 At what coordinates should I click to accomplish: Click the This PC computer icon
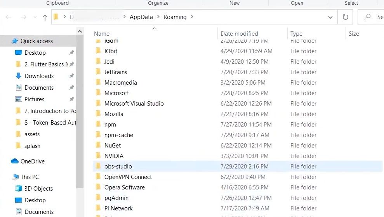tap(15, 177)
